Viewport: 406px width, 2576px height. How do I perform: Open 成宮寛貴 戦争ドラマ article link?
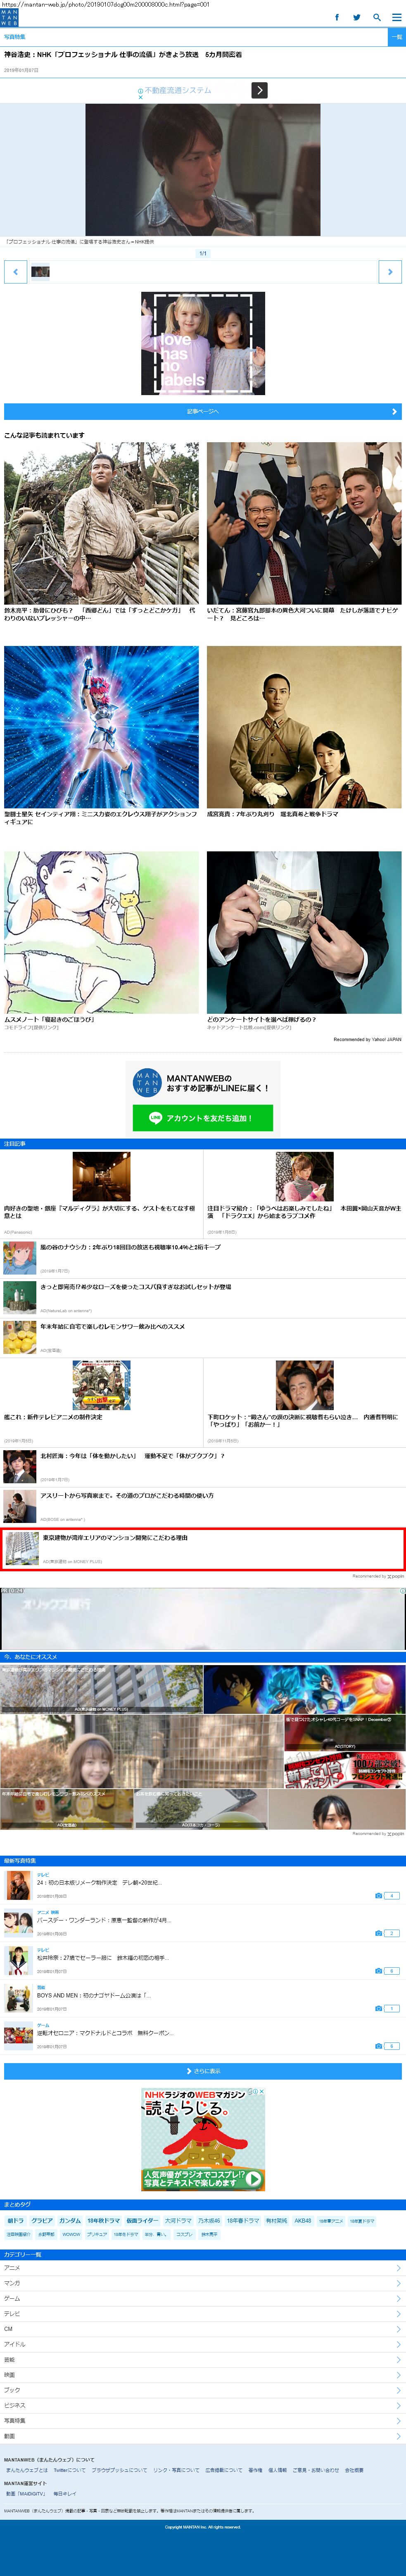[304, 732]
